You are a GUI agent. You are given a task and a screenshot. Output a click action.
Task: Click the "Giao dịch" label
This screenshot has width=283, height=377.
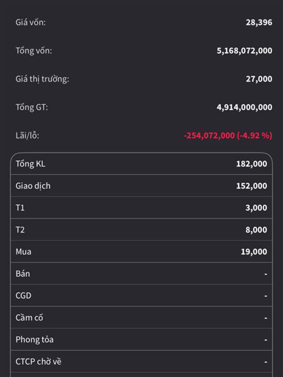[33, 186]
